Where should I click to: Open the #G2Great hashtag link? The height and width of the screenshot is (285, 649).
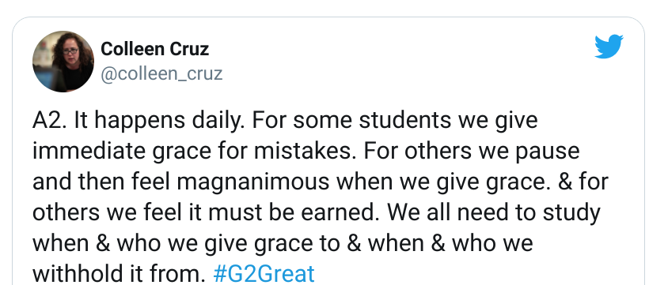pos(264,273)
